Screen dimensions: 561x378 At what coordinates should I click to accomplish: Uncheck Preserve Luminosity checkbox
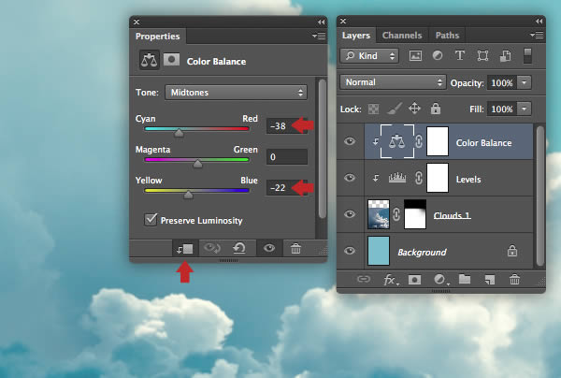tap(151, 219)
